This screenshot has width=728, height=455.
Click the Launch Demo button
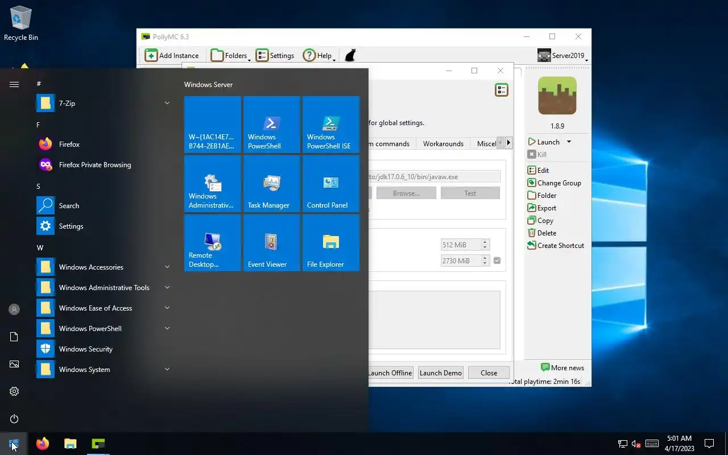(x=441, y=373)
